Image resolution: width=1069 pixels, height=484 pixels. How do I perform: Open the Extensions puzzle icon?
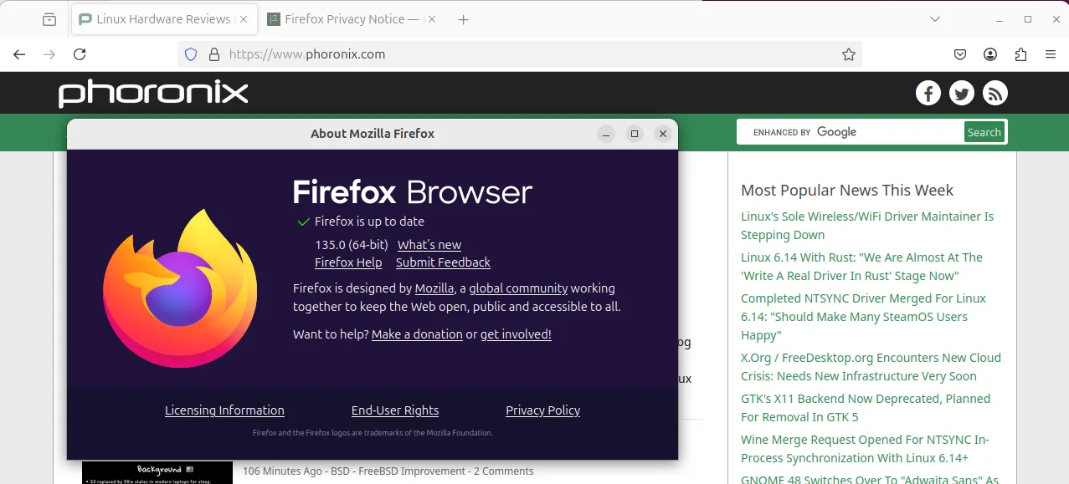1020,54
